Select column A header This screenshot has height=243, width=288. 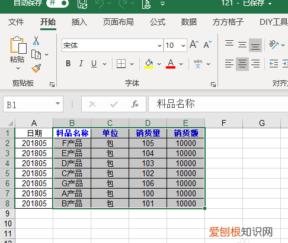click(34, 123)
